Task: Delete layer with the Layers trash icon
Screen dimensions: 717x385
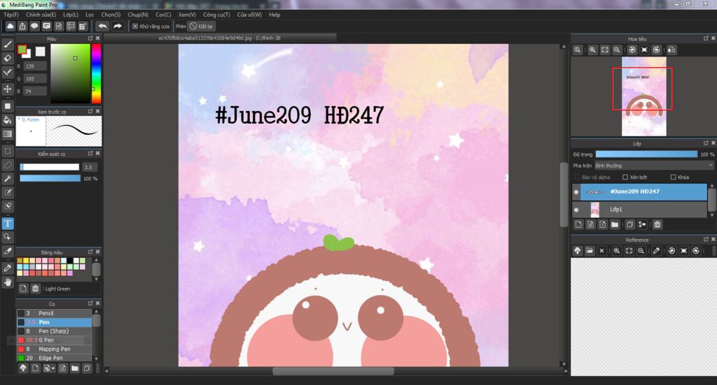Action: click(x=657, y=224)
